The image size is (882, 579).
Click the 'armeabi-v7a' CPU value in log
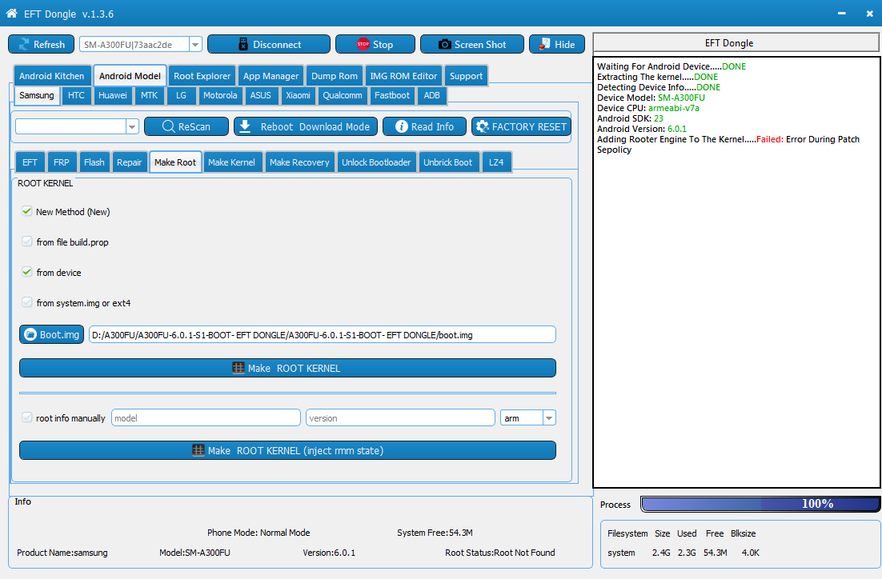[674, 108]
